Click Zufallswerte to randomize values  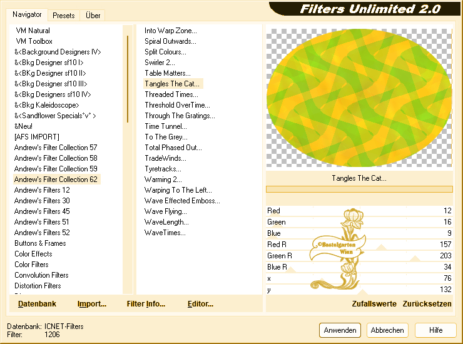pos(374,304)
